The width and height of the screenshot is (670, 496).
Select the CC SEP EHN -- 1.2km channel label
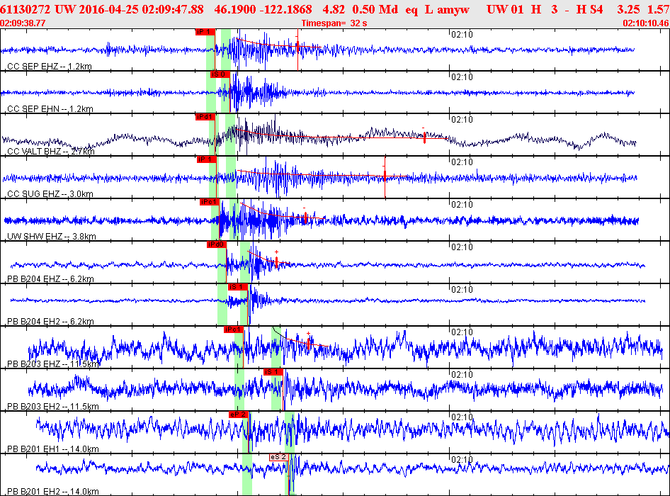click(50, 108)
